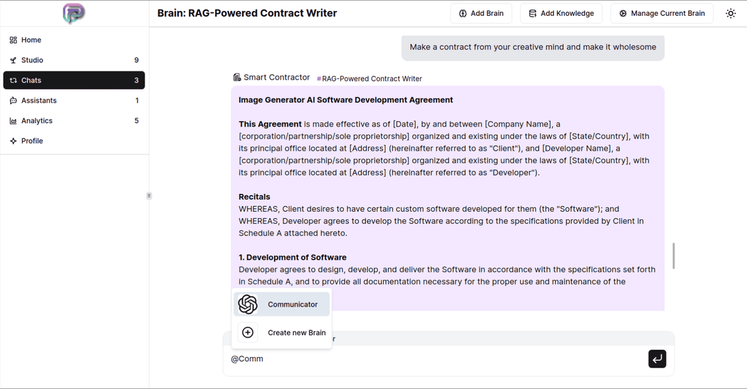Select the Communicator brain suggestion
This screenshot has height=389, width=747.
pos(282,304)
